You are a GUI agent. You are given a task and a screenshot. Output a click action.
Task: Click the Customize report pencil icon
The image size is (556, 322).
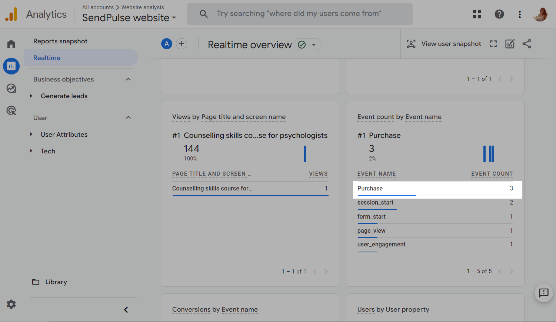click(x=510, y=44)
